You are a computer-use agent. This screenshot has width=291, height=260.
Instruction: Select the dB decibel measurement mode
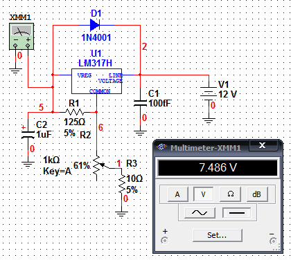[x=256, y=194]
